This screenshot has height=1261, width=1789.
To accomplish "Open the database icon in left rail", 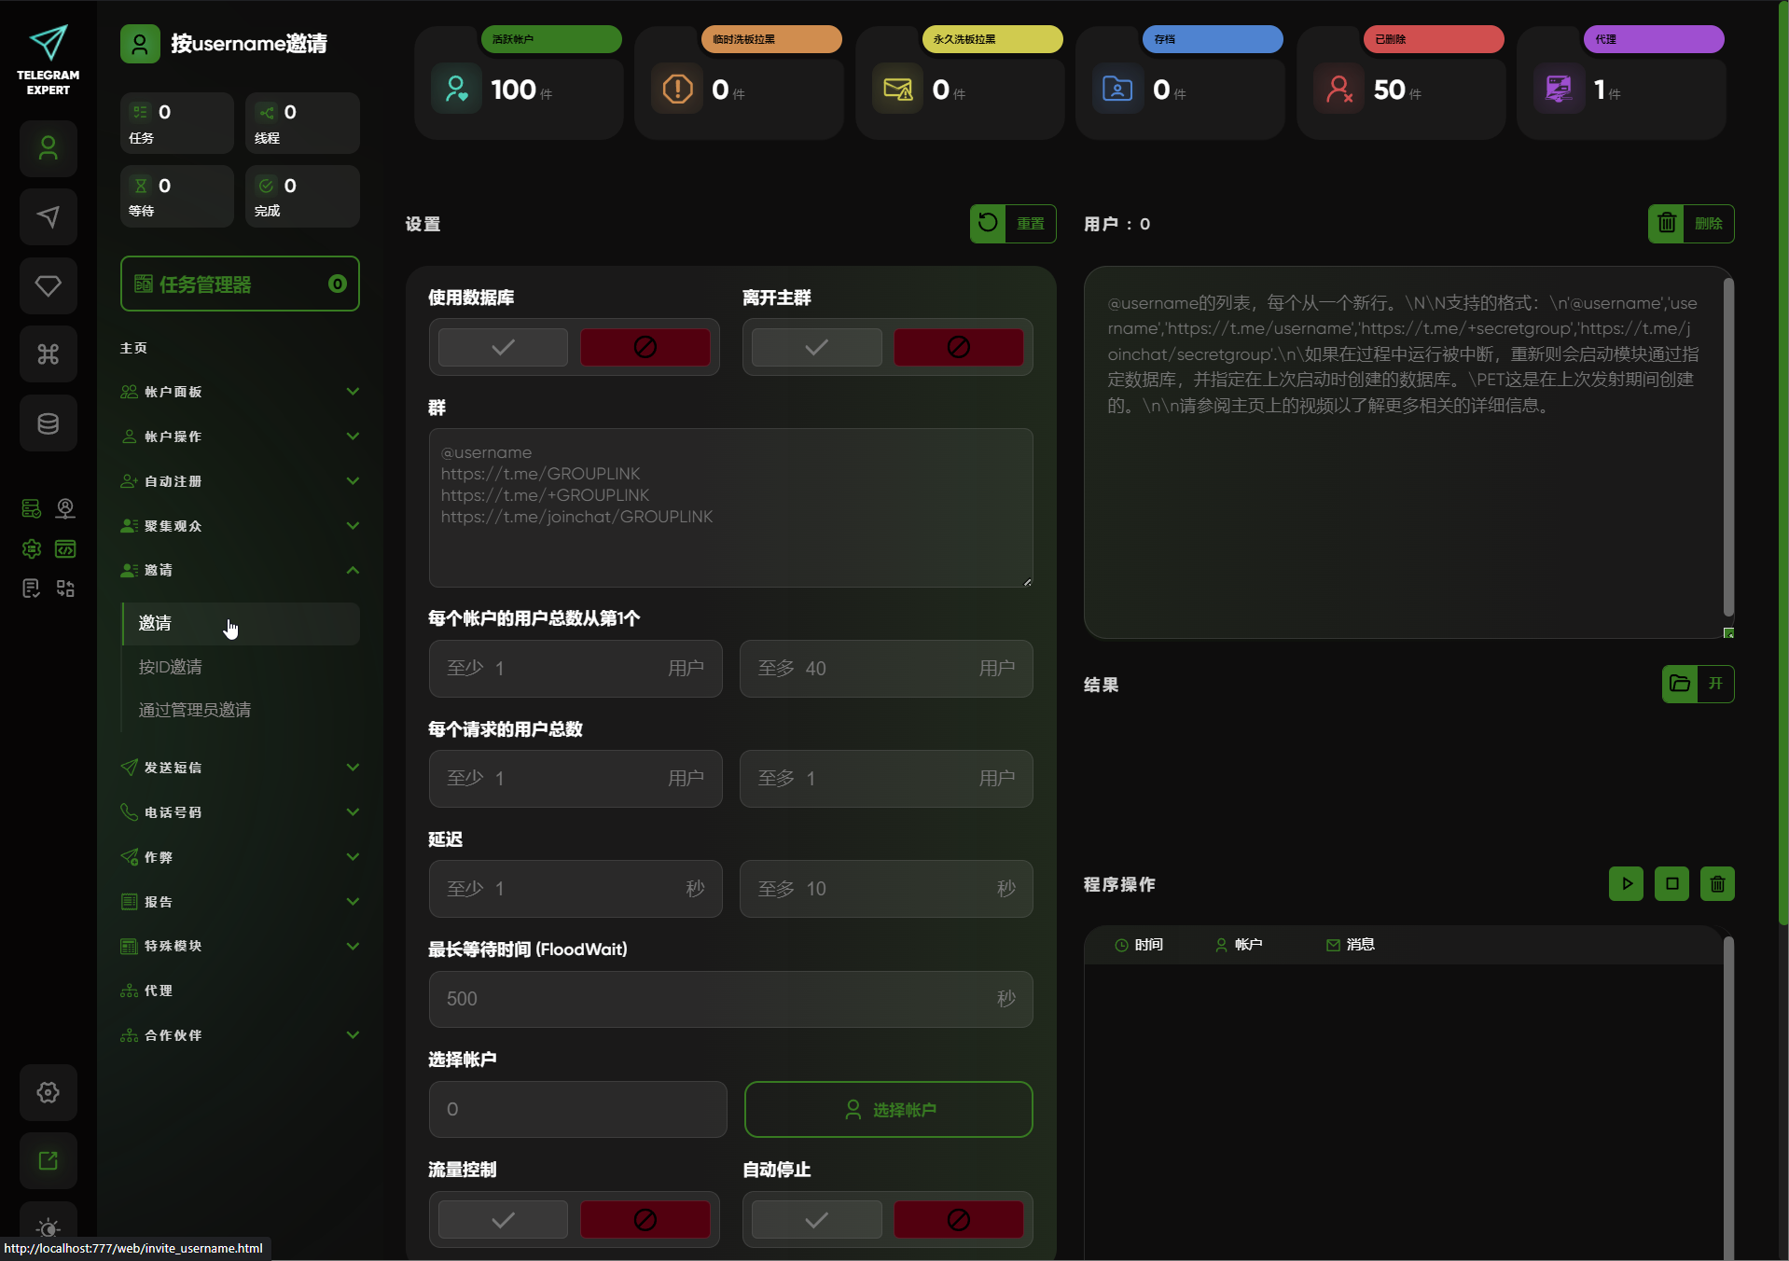I will (49, 423).
